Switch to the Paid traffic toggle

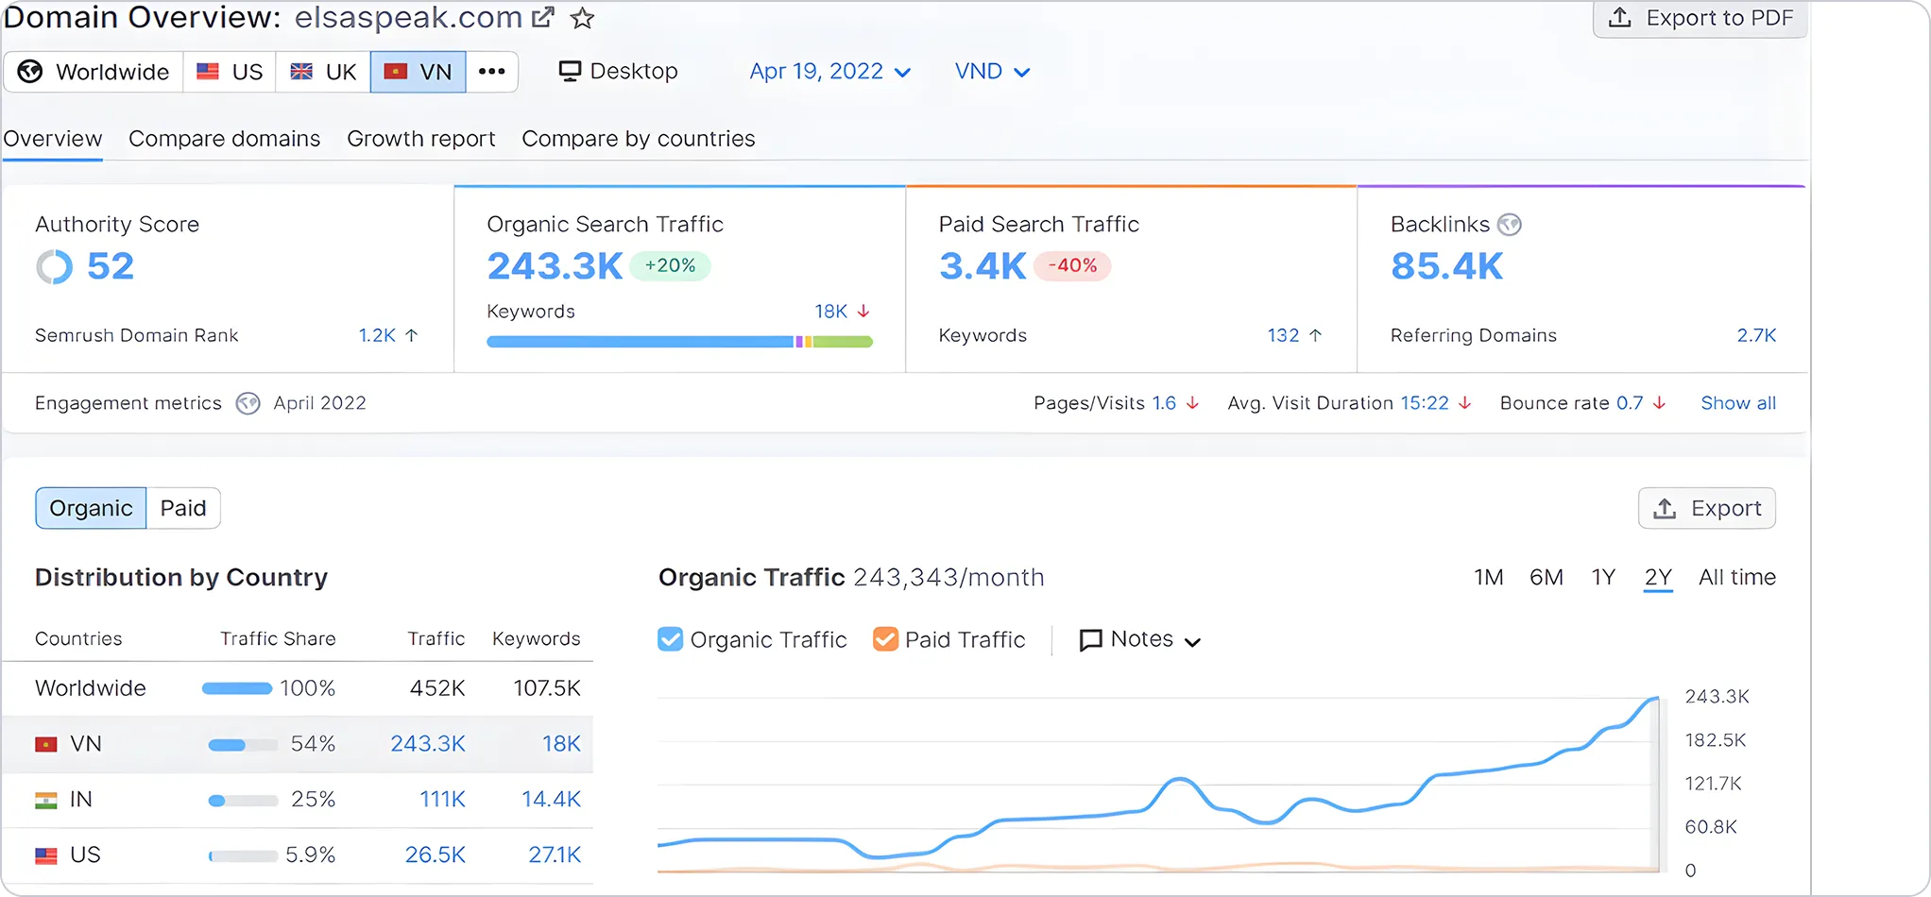point(184,508)
